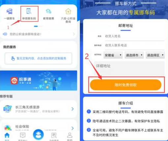Focus the 收货人联系电话 input field
This screenshot has width=168, height=141.
135,45
